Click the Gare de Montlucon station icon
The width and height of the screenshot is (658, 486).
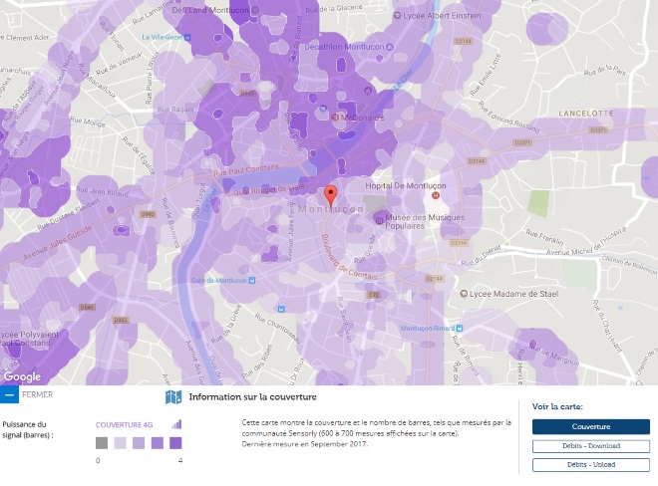(x=252, y=280)
